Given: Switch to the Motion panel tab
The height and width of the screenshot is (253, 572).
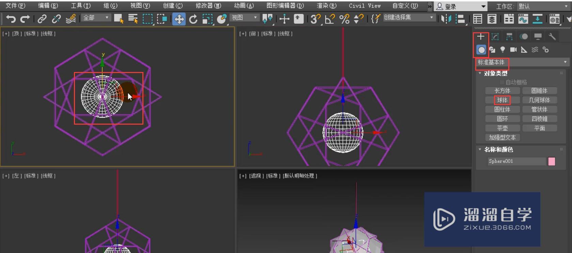Looking at the screenshot, I should point(524,36).
